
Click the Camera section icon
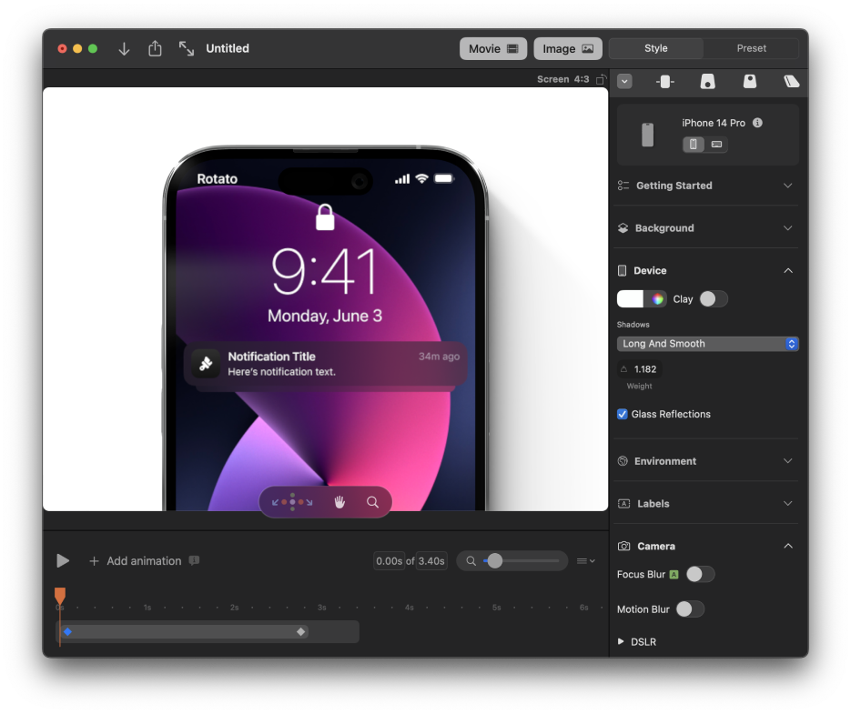click(x=623, y=546)
